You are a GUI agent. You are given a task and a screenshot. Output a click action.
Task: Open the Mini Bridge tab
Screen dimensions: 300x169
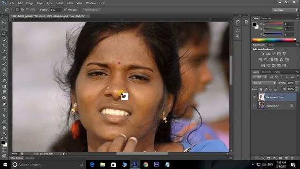(17, 158)
